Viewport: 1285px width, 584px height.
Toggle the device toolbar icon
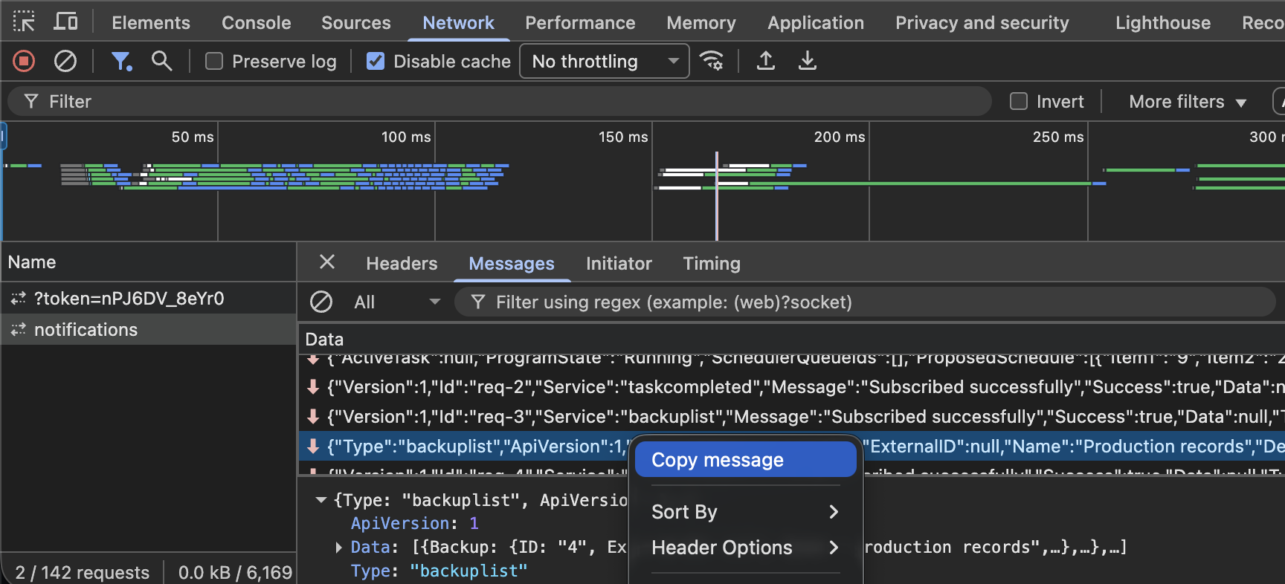tap(65, 22)
